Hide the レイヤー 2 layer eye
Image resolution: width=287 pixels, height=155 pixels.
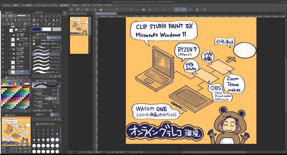coord(3,62)
